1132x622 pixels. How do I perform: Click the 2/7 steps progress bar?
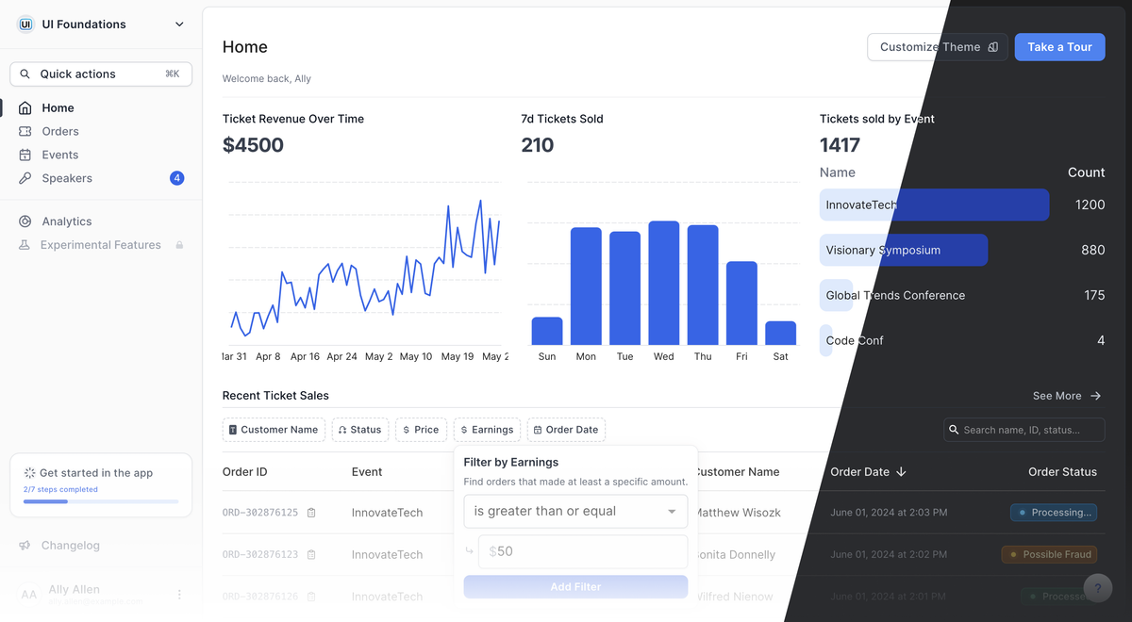(x=100, y=500)
